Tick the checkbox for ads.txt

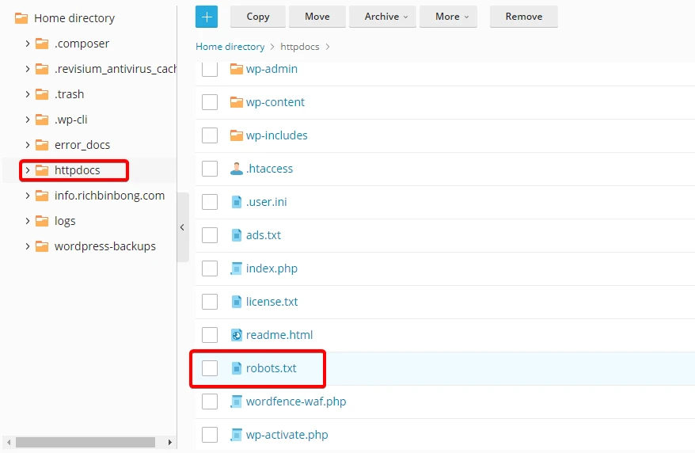coord(210,235)
